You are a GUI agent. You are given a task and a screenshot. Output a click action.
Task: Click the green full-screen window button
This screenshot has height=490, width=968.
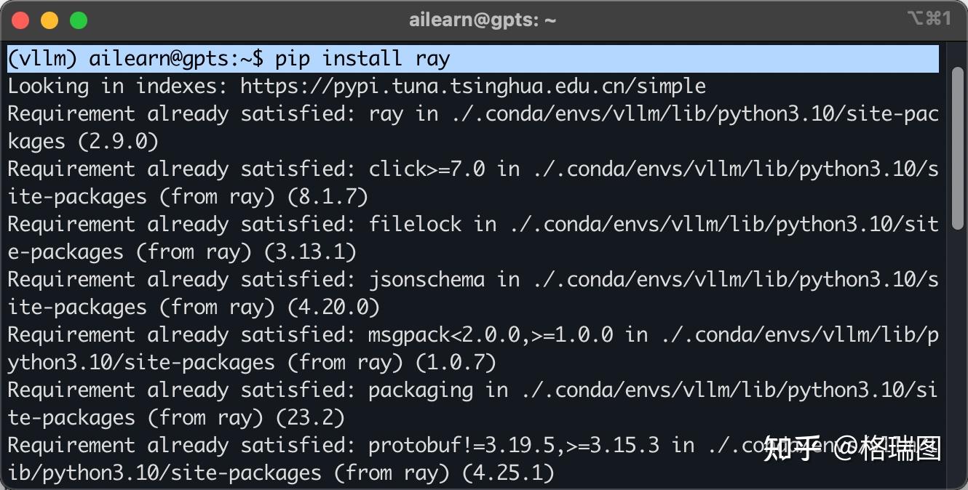tap(78, 20)
